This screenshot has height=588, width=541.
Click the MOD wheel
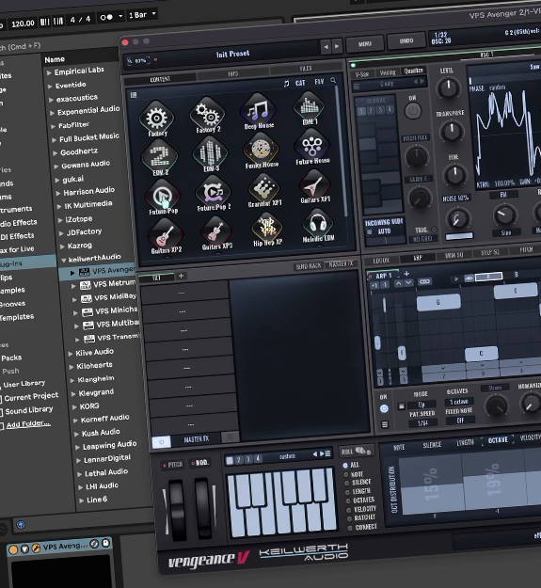point(203,507)
